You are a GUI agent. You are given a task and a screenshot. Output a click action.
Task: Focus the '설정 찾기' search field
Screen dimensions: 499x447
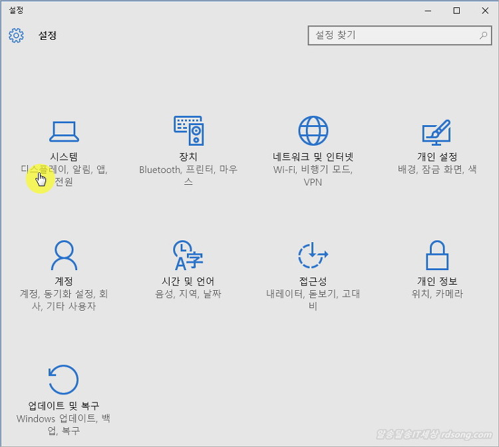coord(393,35)
